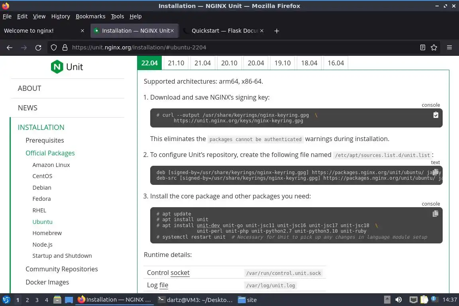Open the Firefox hamburger menu

[x=449, y=47]
